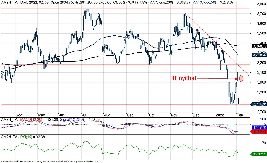Click the 100 level on MACD axis
The height and width of the screenshot is (163, 267).
click(x=263, y=119)
